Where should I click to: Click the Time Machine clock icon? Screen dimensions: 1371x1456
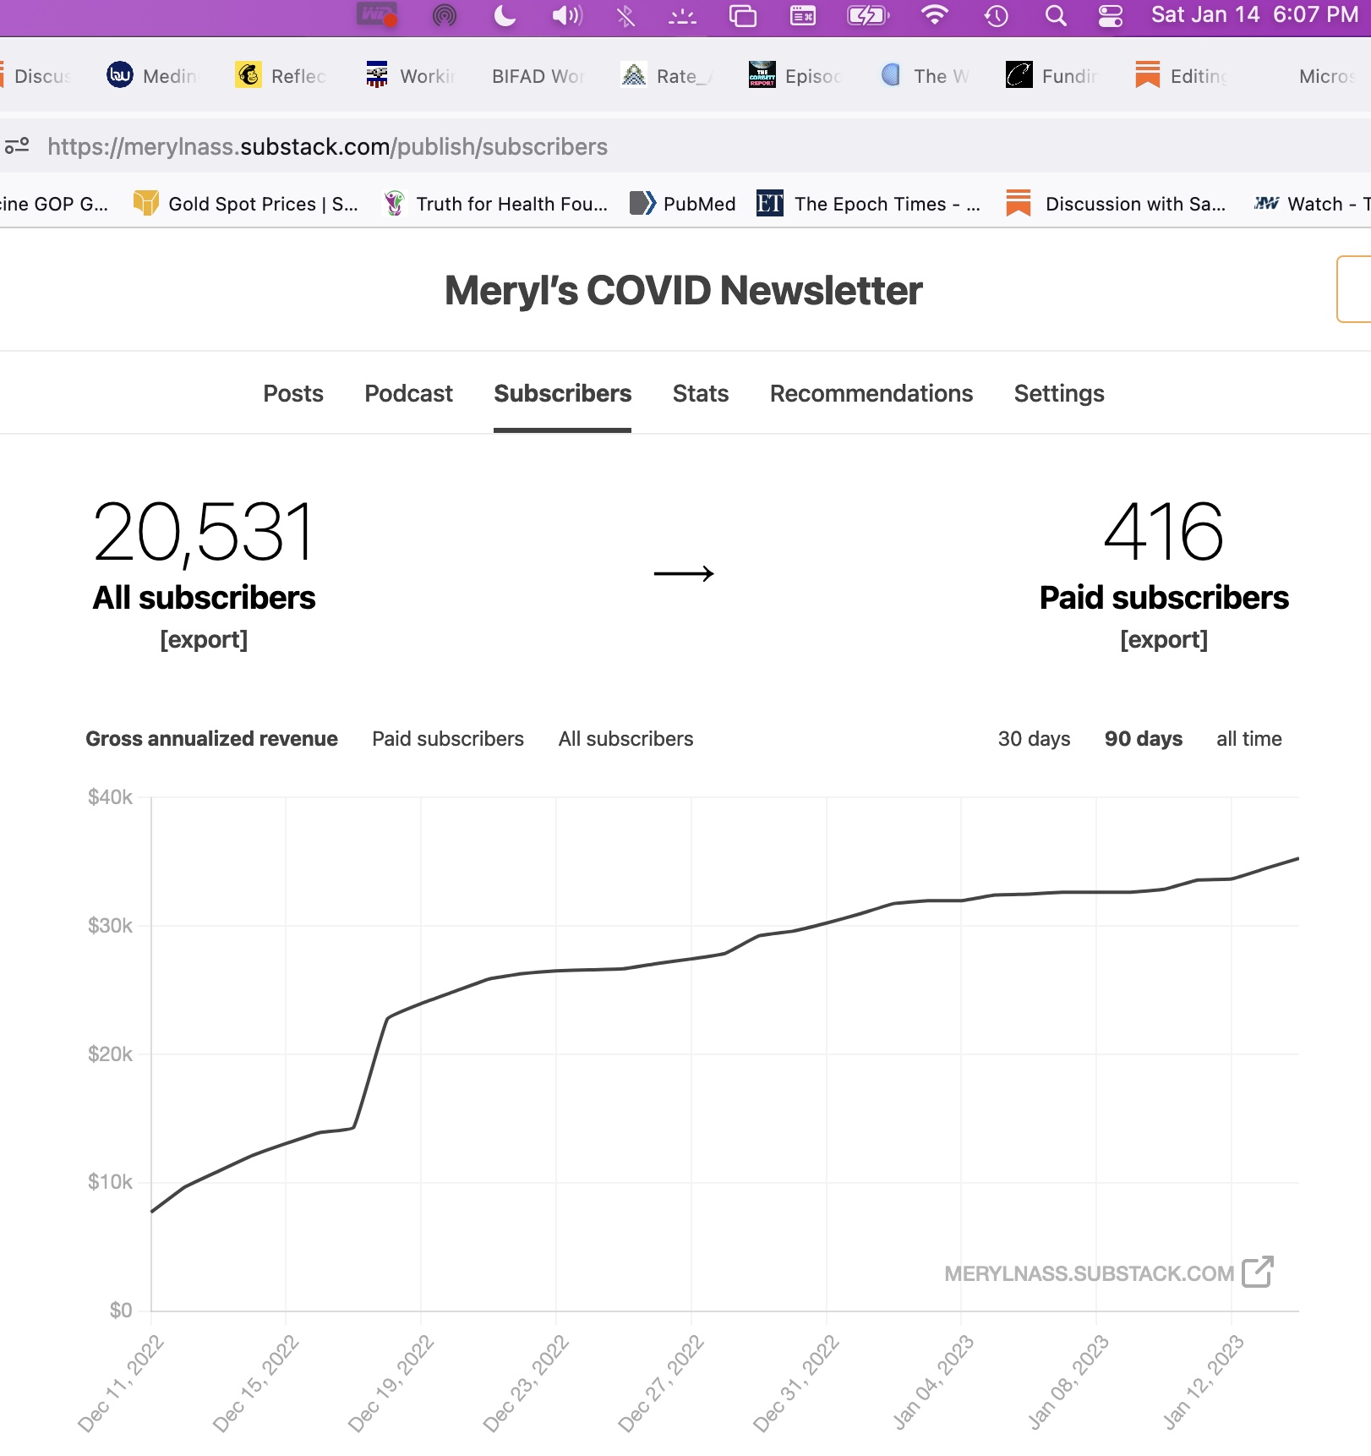point(997,15)
